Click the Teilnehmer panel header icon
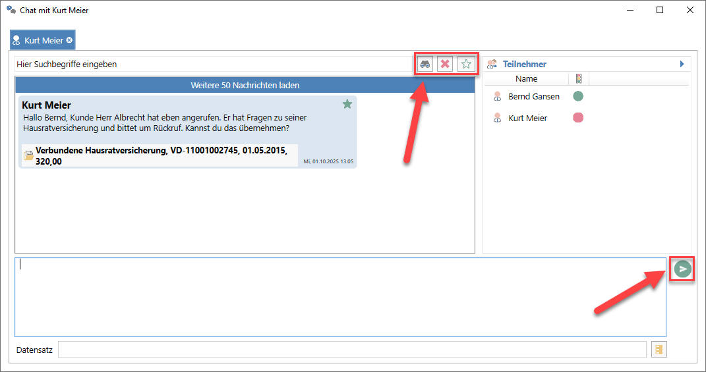Viewport: 706px width, 372px height. click(x=492, y=65)
